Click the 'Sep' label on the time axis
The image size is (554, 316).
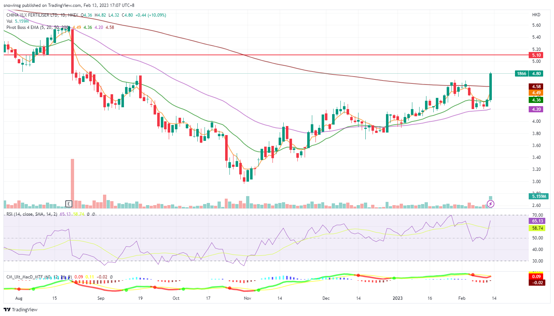pyautogui.click(x=101, y=298)
